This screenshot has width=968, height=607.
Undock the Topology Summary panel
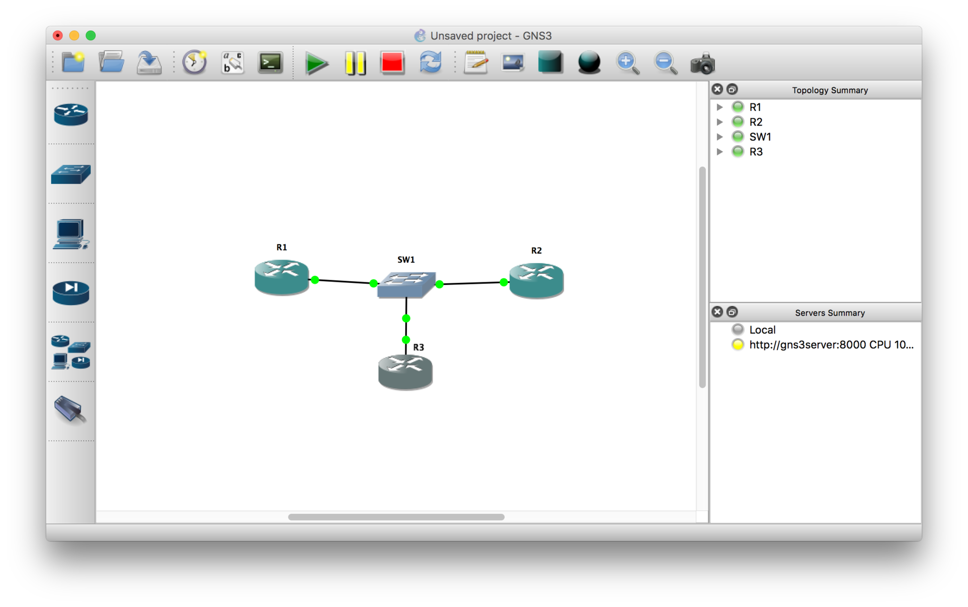pyautogui.click(x=732, y=89)
